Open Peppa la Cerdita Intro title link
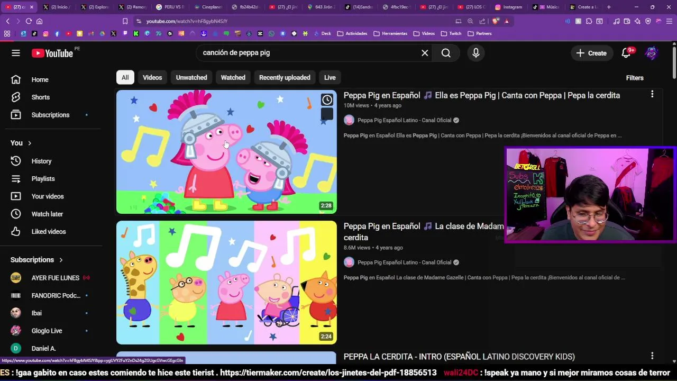Image resolution: width=677 pixels, height=381 pixels. (459, 357)
